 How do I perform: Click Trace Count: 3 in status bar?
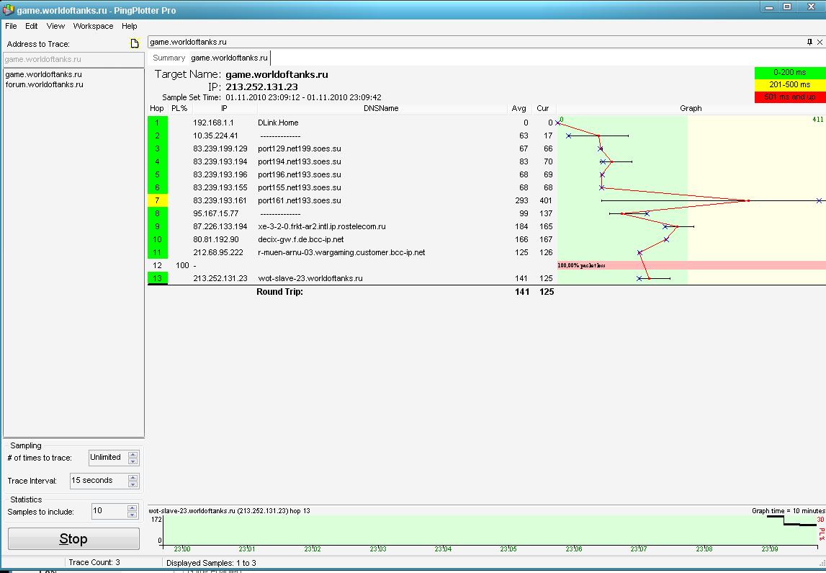[x=94, y=562]
